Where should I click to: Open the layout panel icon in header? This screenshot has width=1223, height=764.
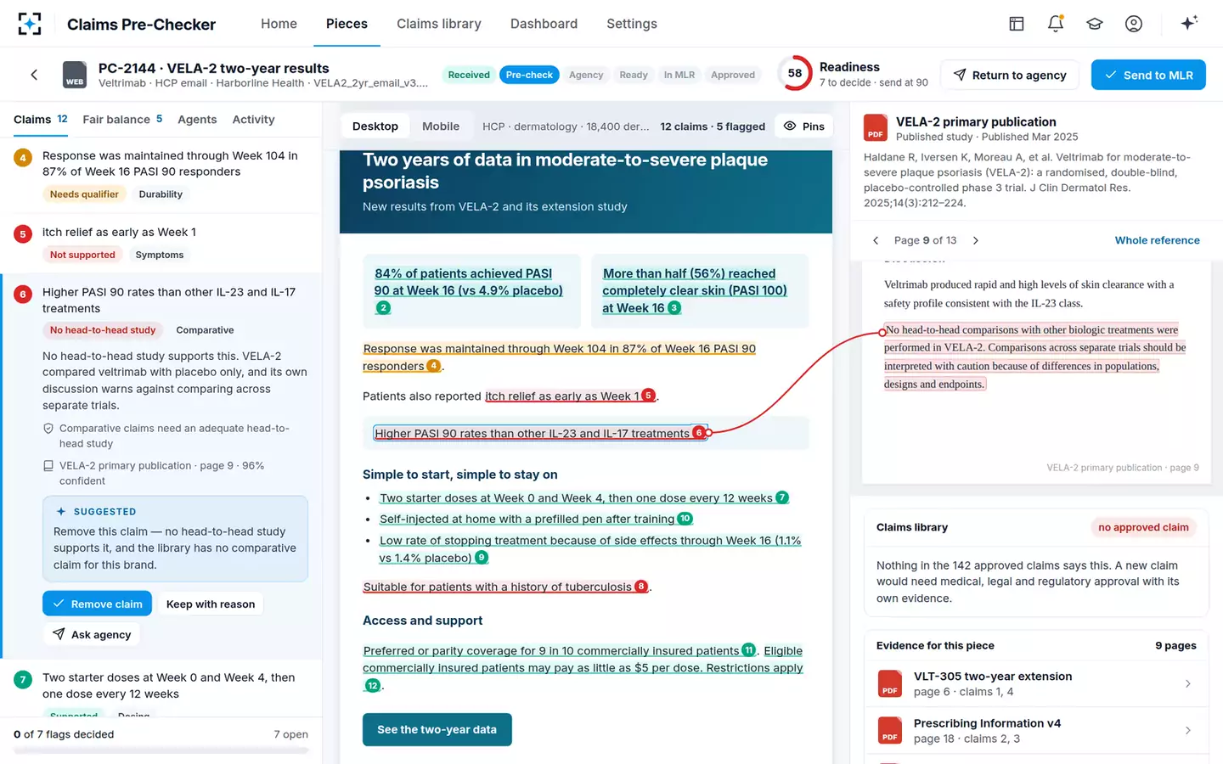[x=1017, y=24]
